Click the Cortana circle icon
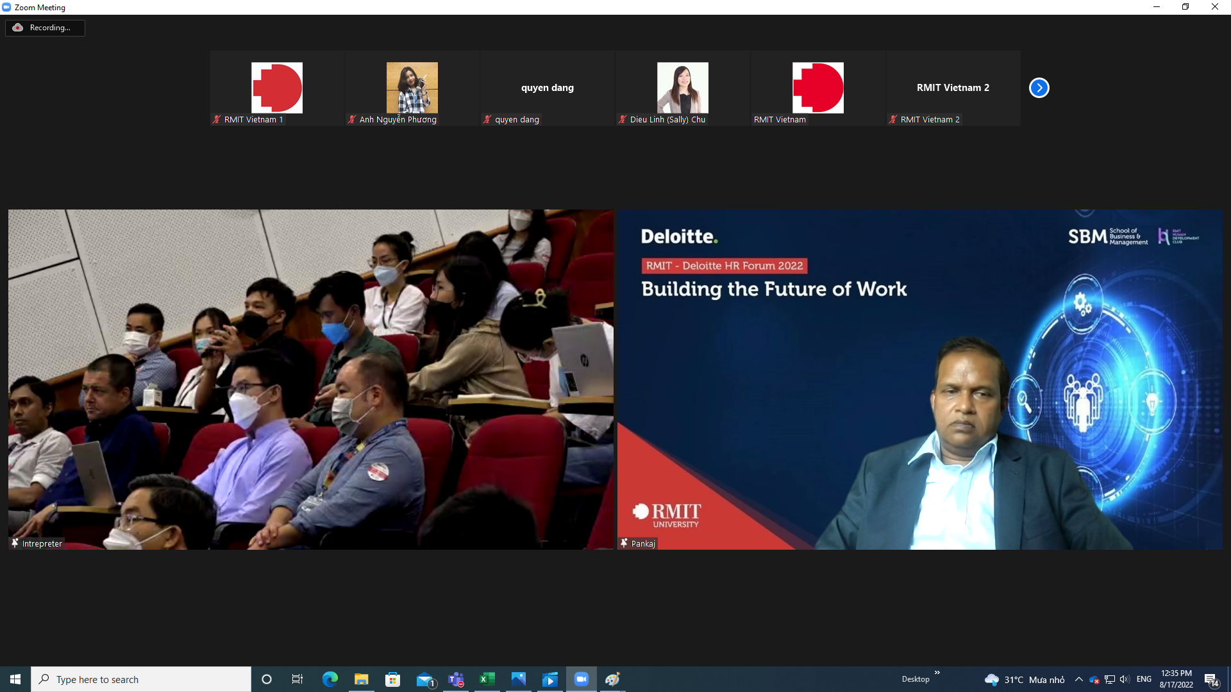 pos(267,679)
